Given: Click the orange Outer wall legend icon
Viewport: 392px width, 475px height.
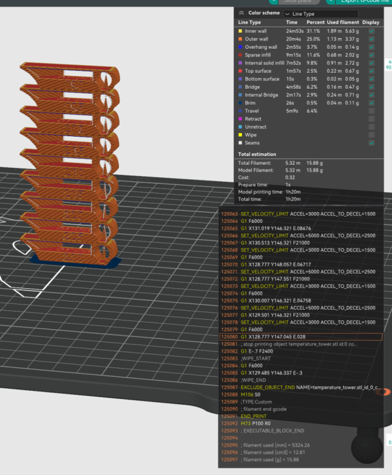Looking at the screenshot, I should (x=240, y=39).
